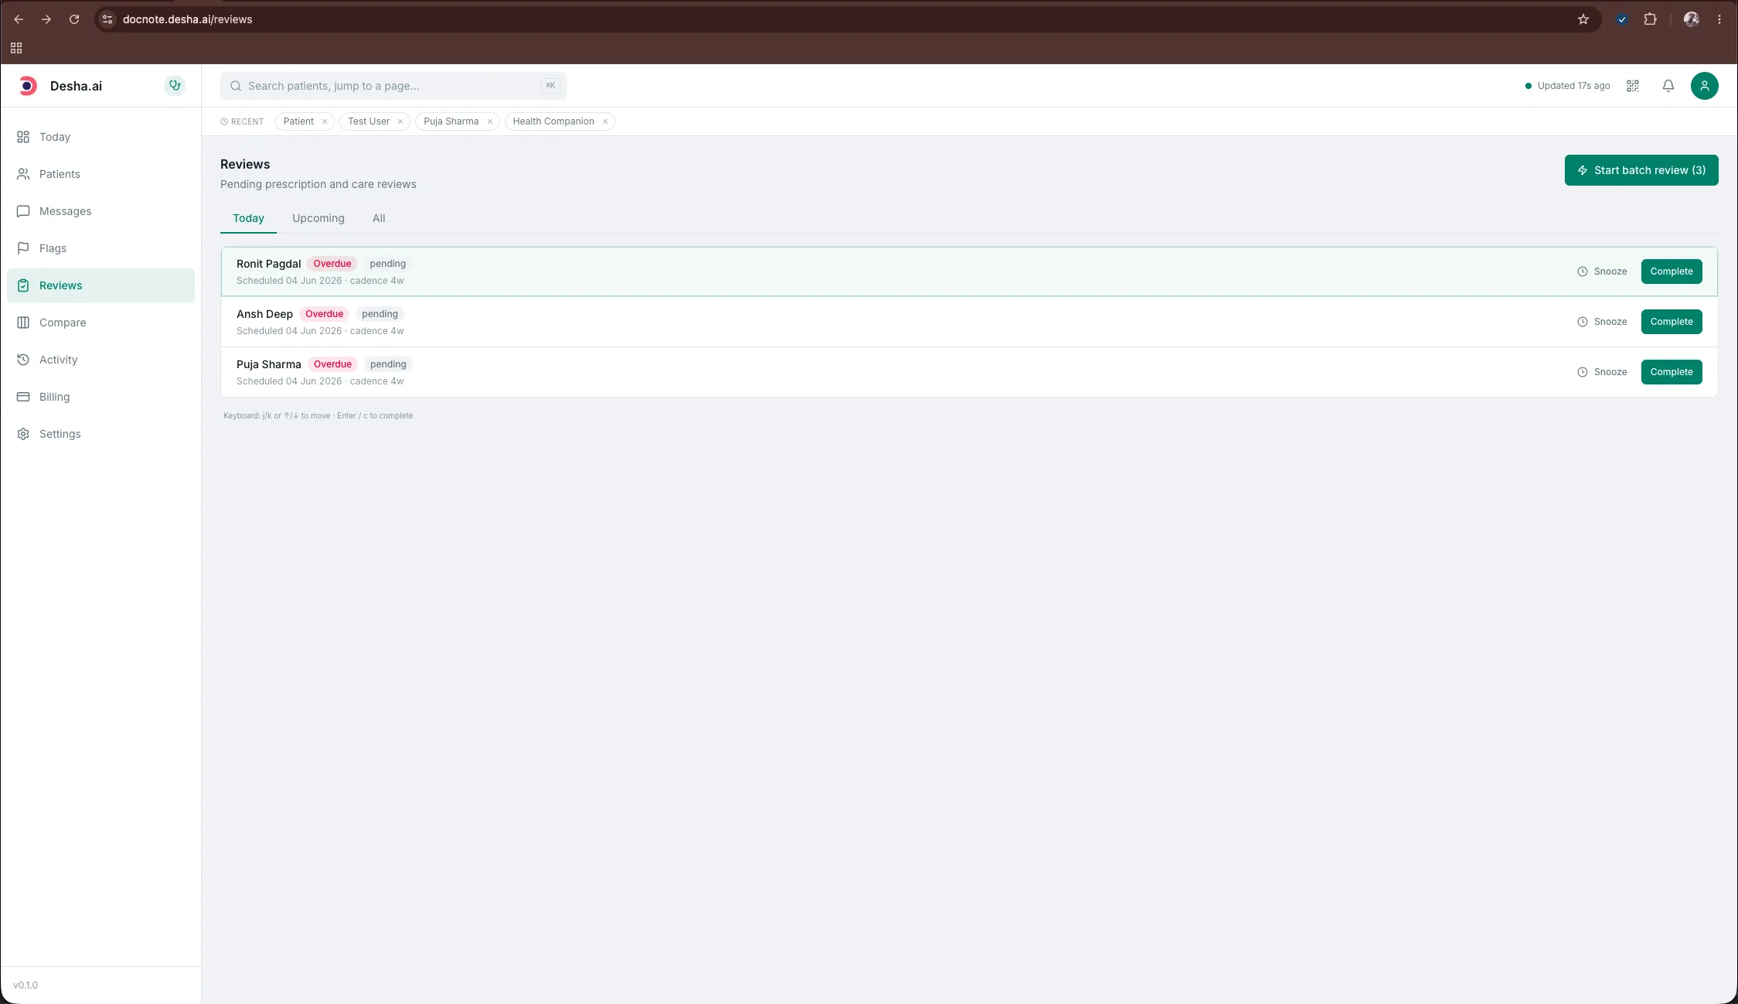Open Messages in the sidebar
This screenshot has width=1738, height=1004.
coord(101,211)
